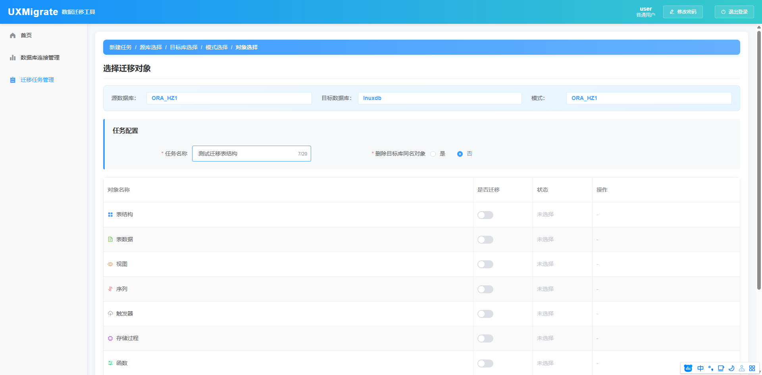Screen dimensions: 762x375
Task: Click the database connection management chart icon
Action: (x=13, y=58)
